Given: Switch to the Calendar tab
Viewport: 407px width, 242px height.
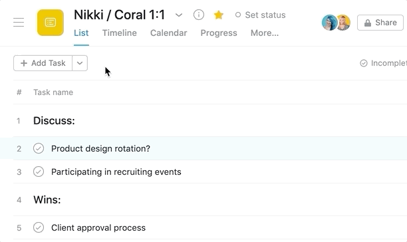Looking at the screenshot, I should (169, 33).
